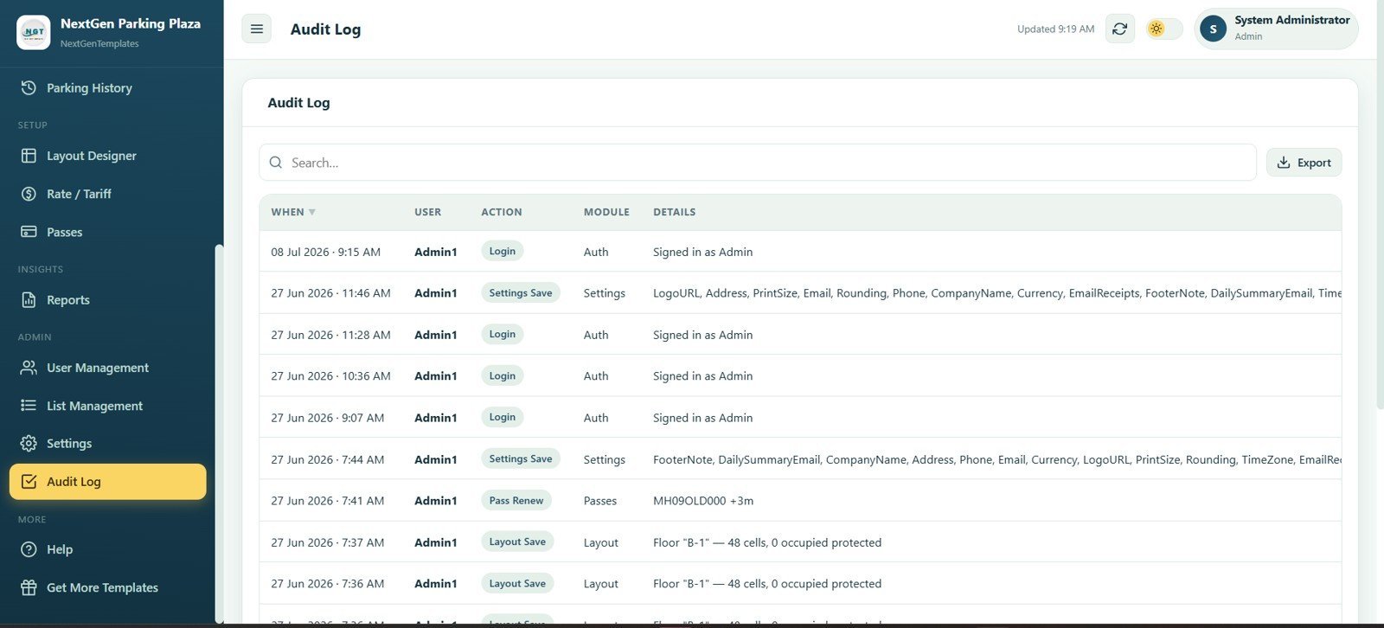The height and width of the screenshot is (628, 1384).
Task: Open the Help page
Action: point(108,549)
